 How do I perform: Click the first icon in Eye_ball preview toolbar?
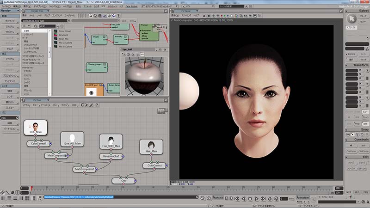[124, 54]
